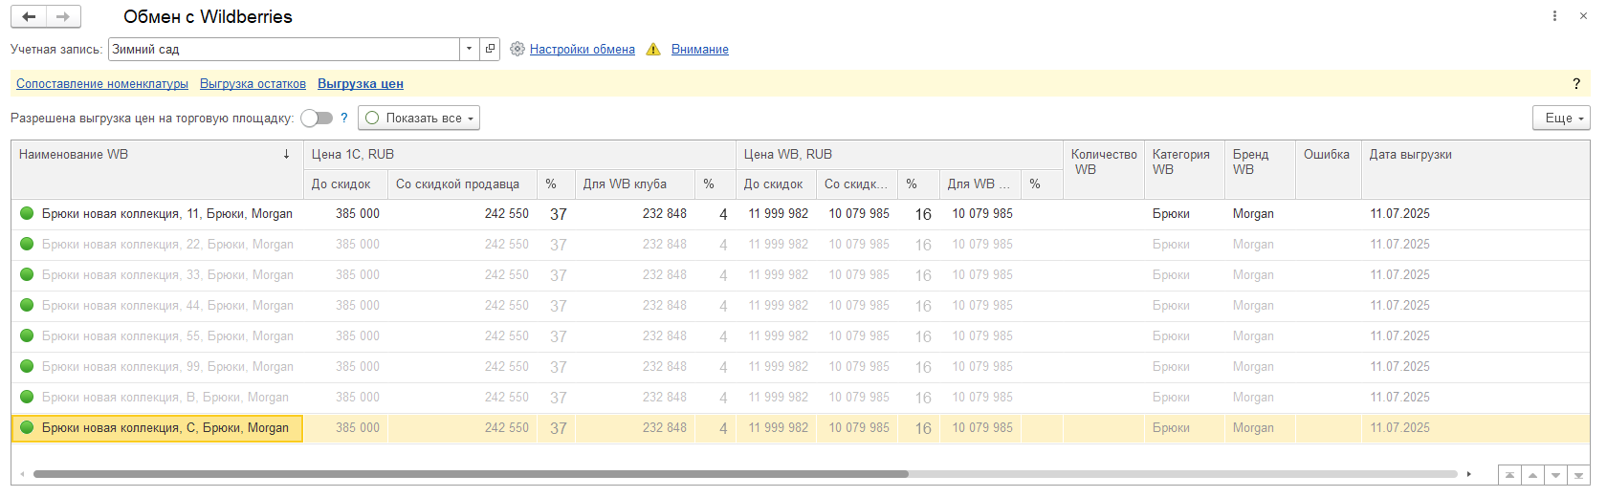The height and width of the screenshot is (497, 1607).
Task: Expand the 'Показать все' filter dropdown
Action: tap(419, 119)
